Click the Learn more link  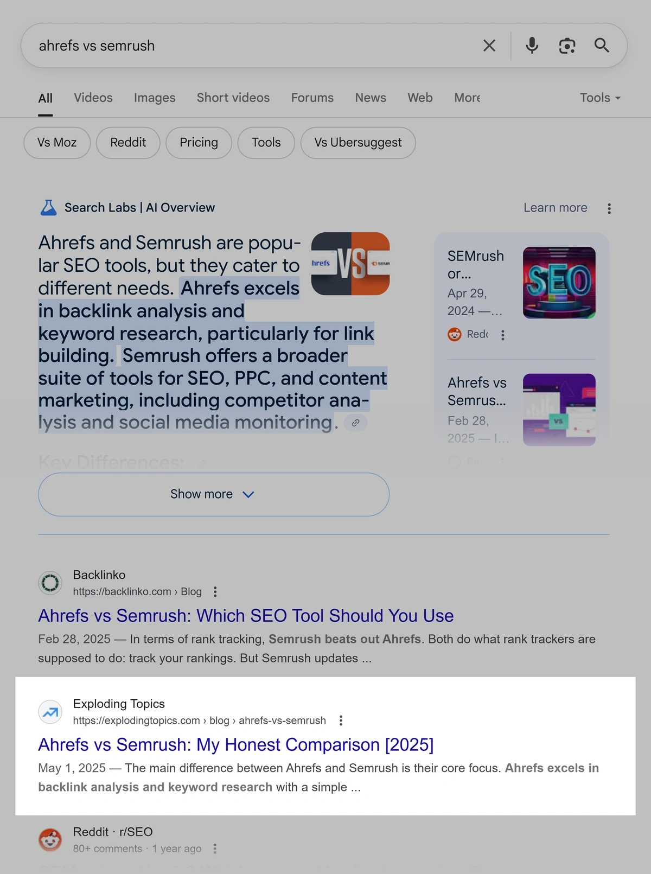(555, 208)
